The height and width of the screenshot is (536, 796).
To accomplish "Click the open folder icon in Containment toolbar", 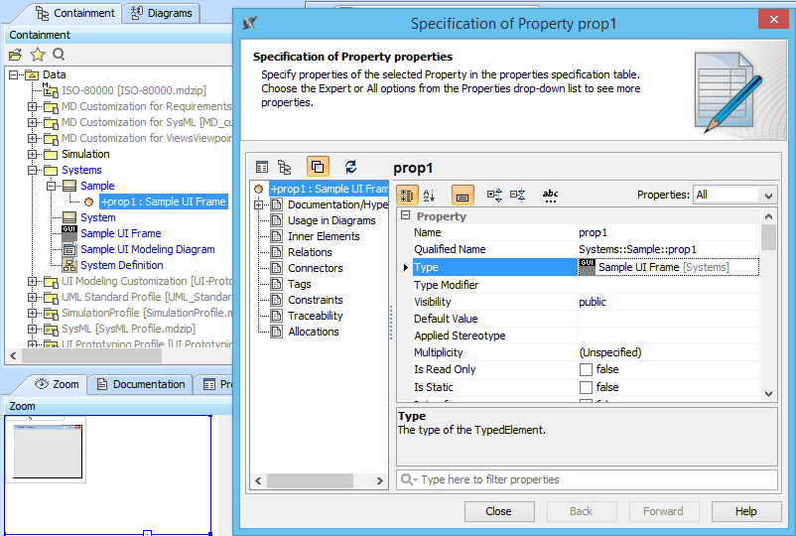I will (16, 55).
